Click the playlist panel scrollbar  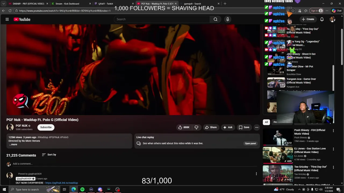coord(333,78)
